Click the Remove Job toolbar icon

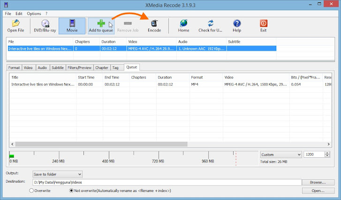point(128,23)
